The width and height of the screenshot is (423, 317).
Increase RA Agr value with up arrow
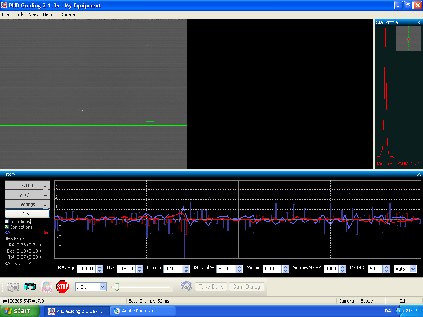pyautogui.click(x=100, y=267)
